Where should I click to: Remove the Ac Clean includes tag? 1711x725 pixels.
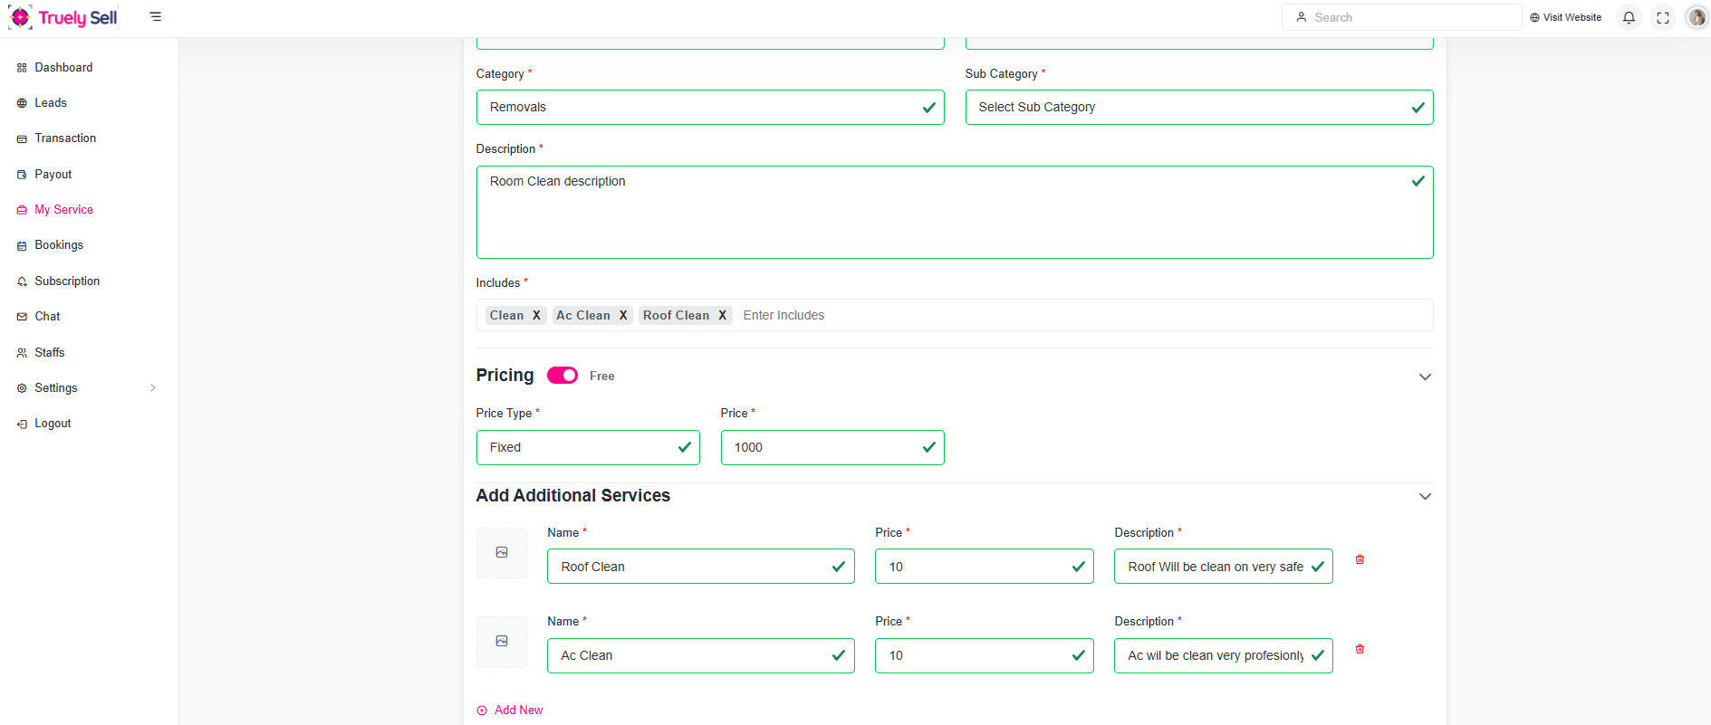point(623,316)
